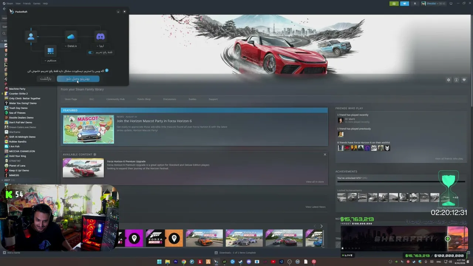Open Premiere Pro from taskbar
Viewport: 473px width, 266px height.
(176, 262)
